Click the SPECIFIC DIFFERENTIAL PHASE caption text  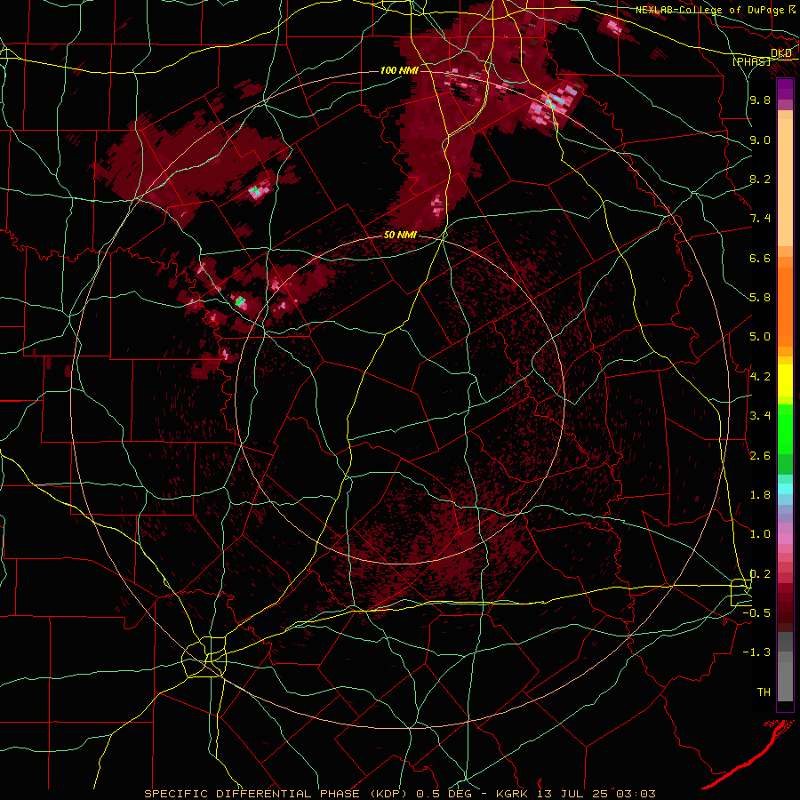click(252, 794)
